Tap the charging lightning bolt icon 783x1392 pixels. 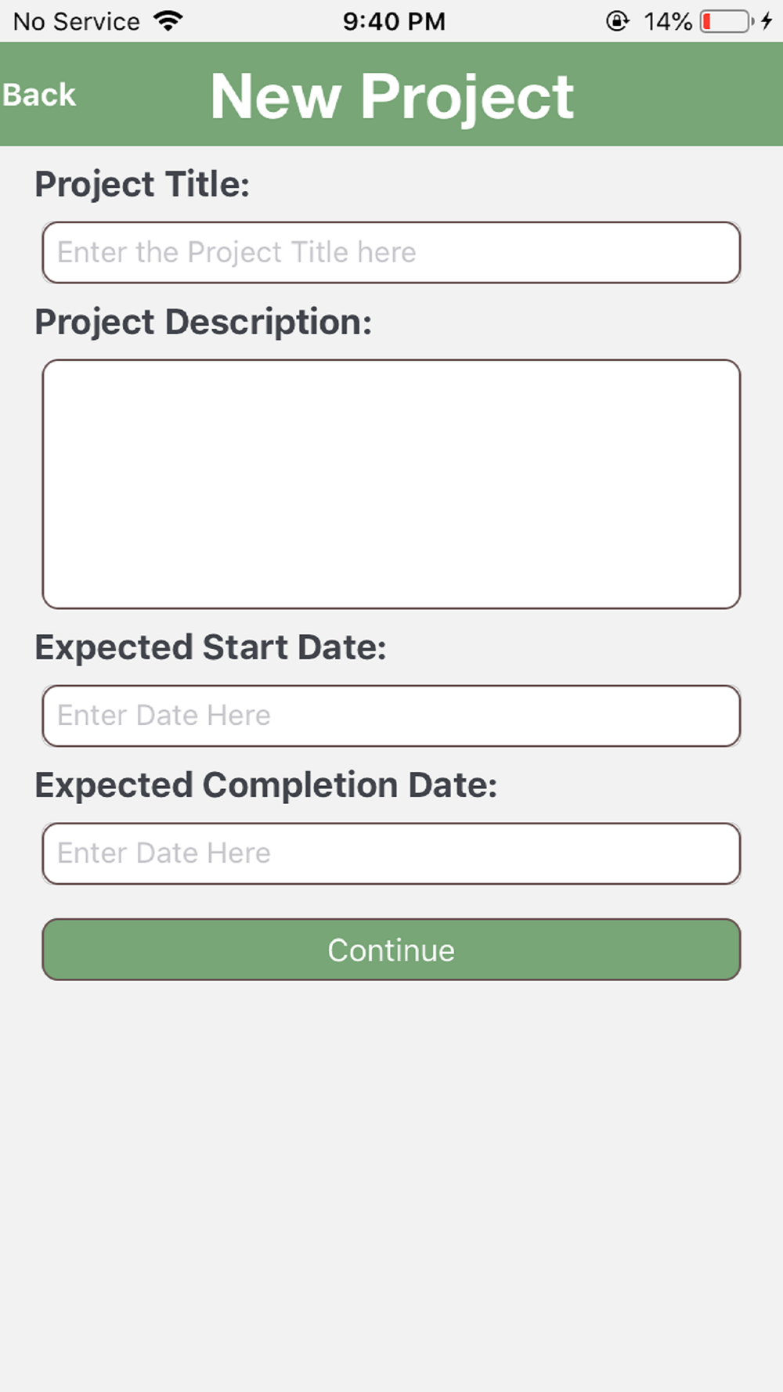(767, 21)
